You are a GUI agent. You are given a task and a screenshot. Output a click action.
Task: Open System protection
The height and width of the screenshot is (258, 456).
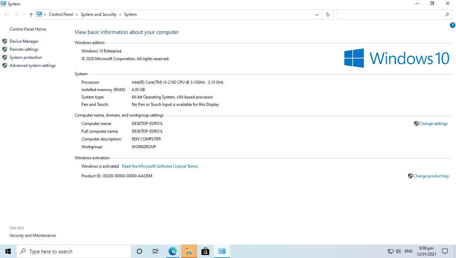pos(26,57)
